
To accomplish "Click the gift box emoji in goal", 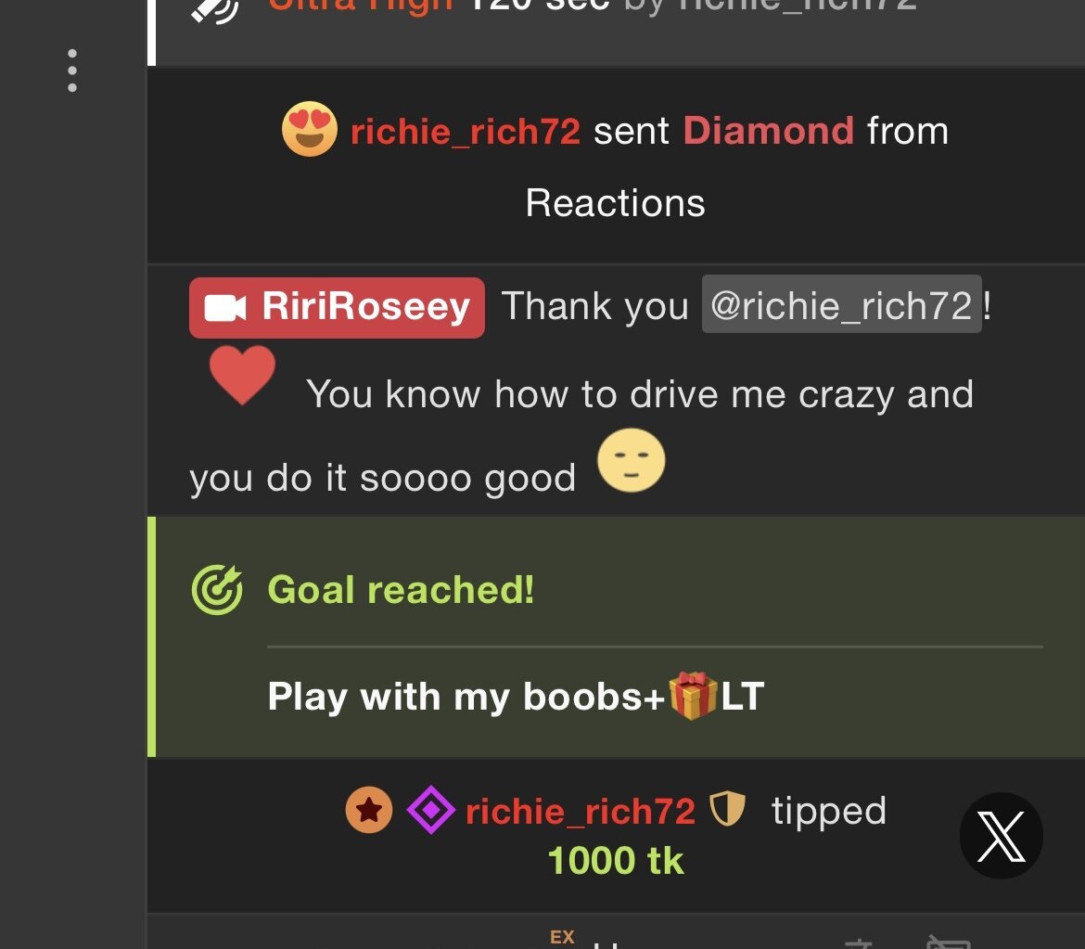I will coord(693,696).
